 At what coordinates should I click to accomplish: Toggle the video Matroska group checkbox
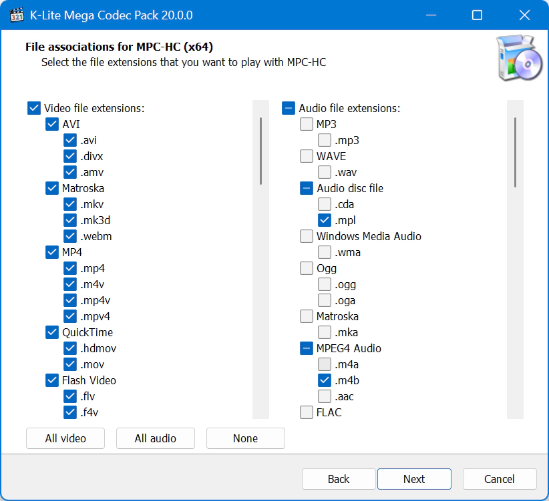(52, 188)
